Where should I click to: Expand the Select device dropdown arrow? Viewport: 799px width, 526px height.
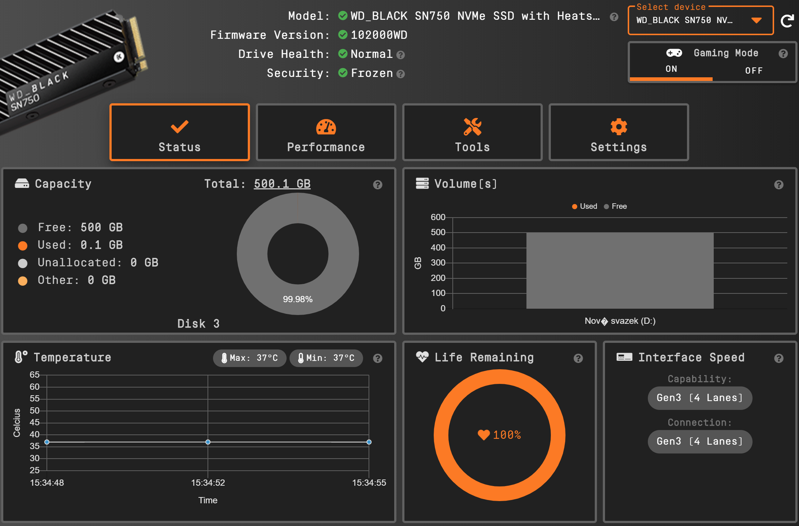point(756,21)
